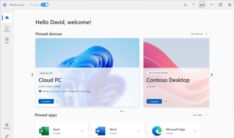This screenshot has width=234, height=138.
Task: Click the feedback icon below Settings
Action: 7,136
